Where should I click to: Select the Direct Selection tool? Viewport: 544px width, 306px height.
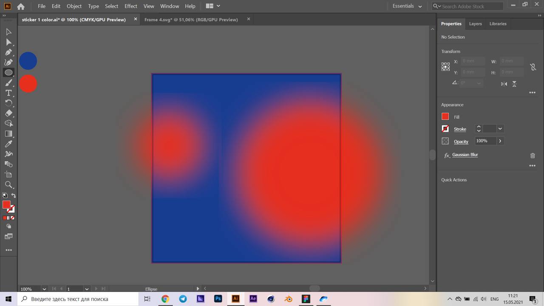pyautogui.click(x=8, y=42)
